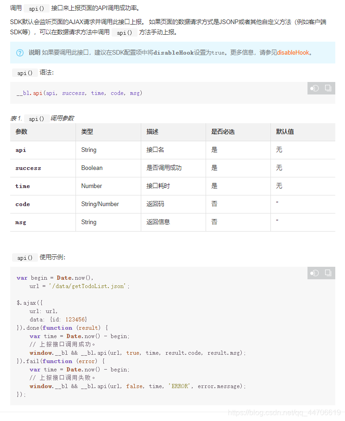The height and width of the screenshot is (421, 345).
Task: Toggle dark theme on the example code block
Action: click(x=314, y=273)
